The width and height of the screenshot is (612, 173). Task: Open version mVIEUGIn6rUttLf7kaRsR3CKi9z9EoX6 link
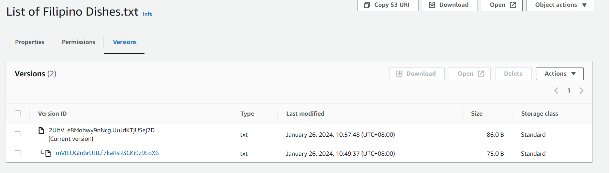coord(107,153)
